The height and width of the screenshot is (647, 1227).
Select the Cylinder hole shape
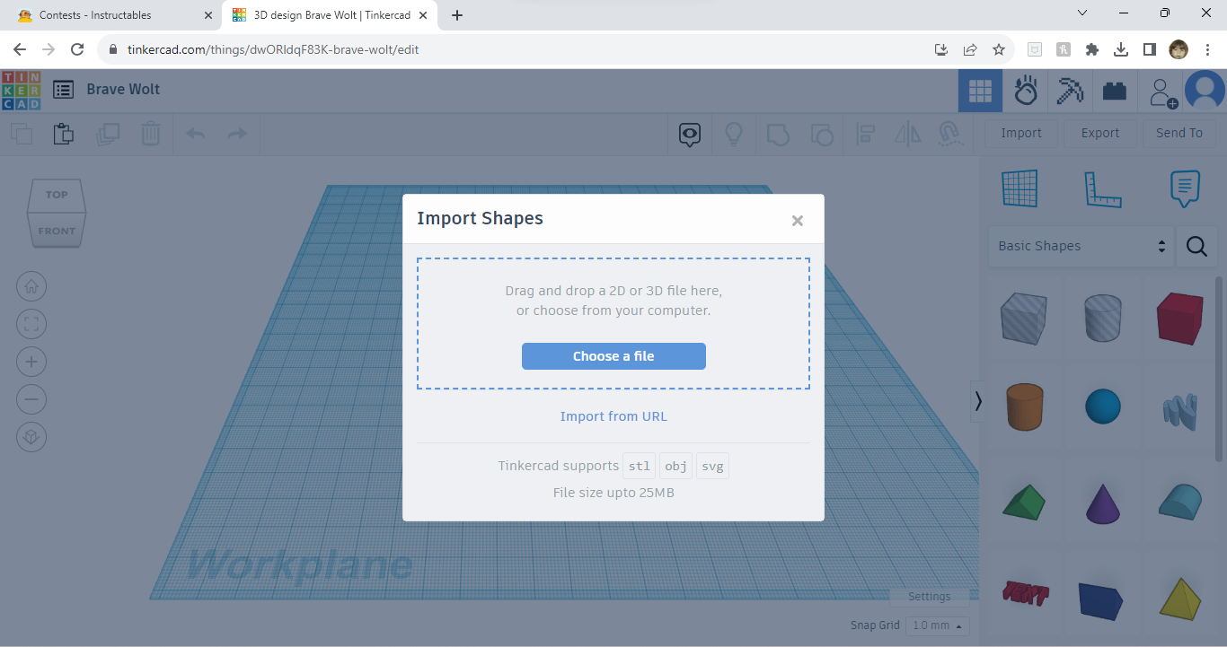point(1104,319)
